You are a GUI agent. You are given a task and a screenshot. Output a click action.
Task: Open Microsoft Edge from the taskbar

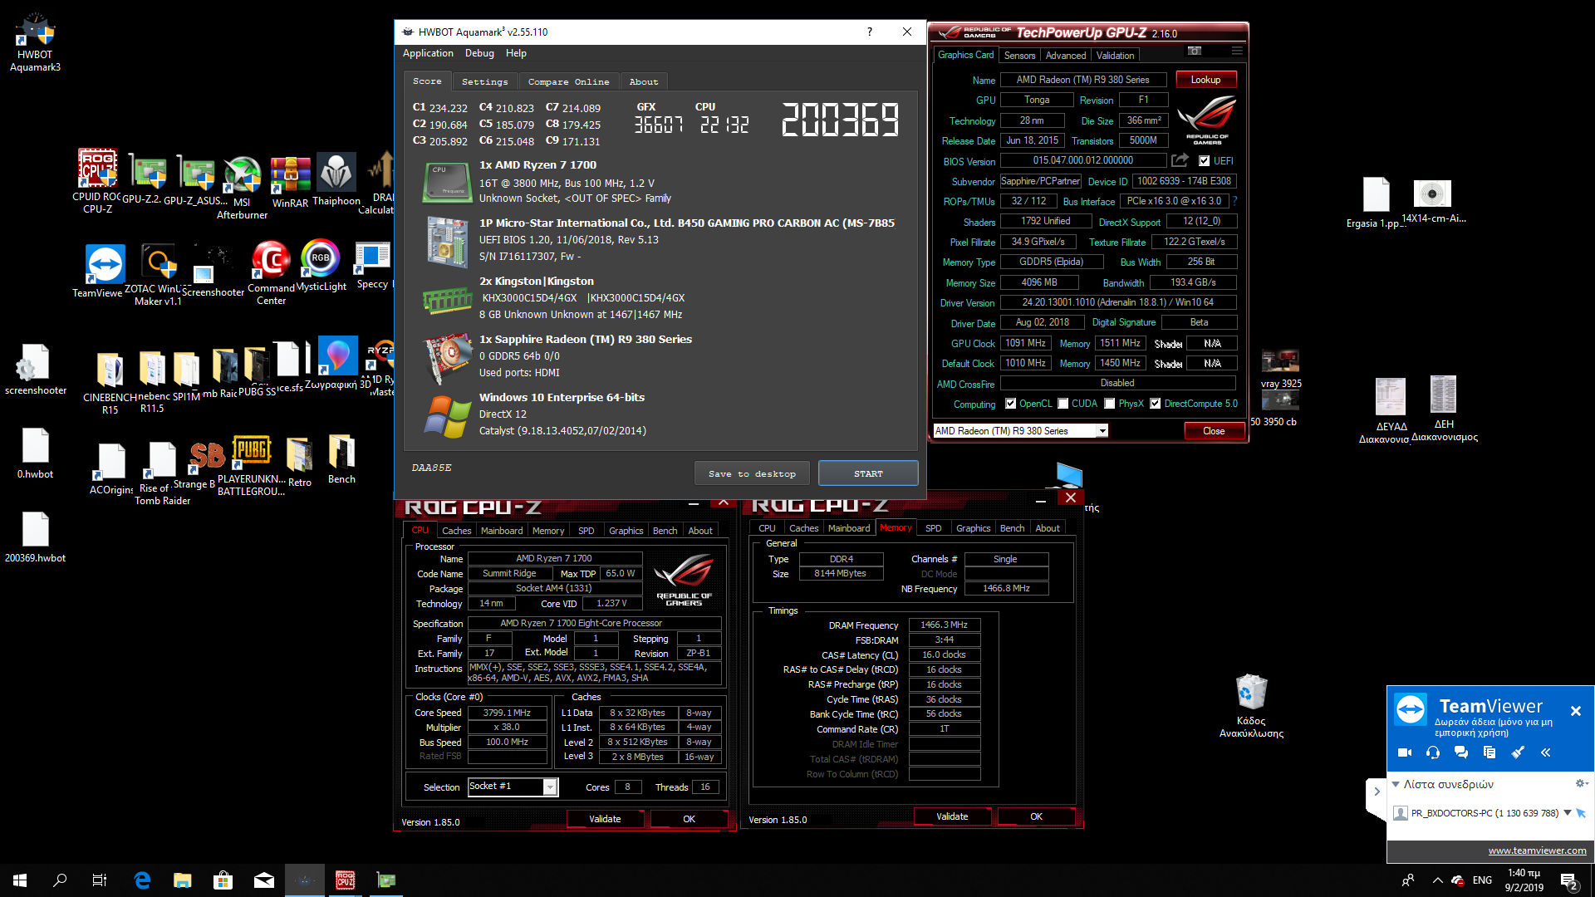(x=142, y=880)
